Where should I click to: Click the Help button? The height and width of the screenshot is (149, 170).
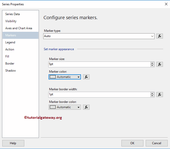[13, 143]
